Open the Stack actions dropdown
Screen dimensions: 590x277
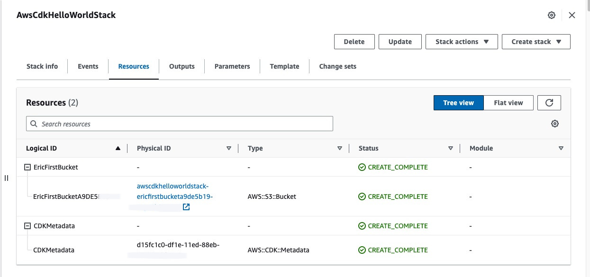click(x=462, y=42)
